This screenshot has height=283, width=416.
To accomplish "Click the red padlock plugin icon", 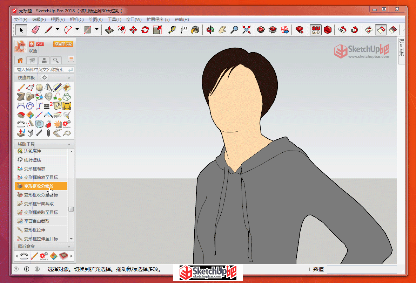I will (48, 124).
